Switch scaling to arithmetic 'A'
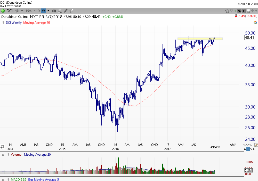The width and height of the screenshot is (258, 181). point(245,149)
